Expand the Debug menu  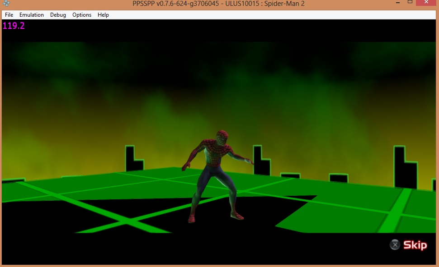click(x=58, y=15)
